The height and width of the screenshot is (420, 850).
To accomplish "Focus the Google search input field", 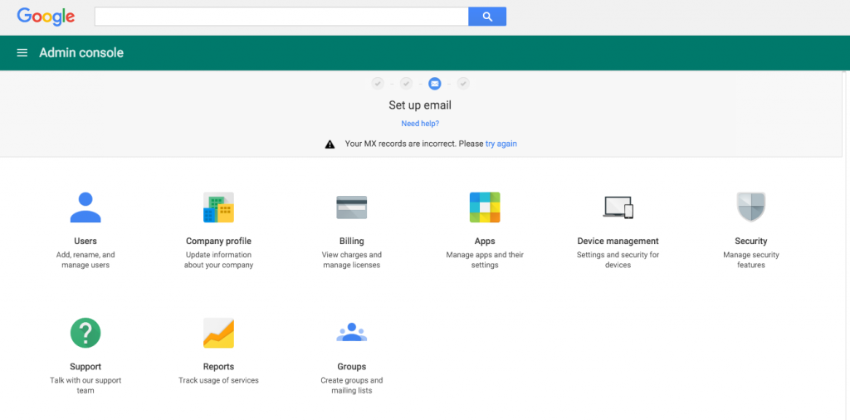I will pyautogui.click(x=281, y=17).
